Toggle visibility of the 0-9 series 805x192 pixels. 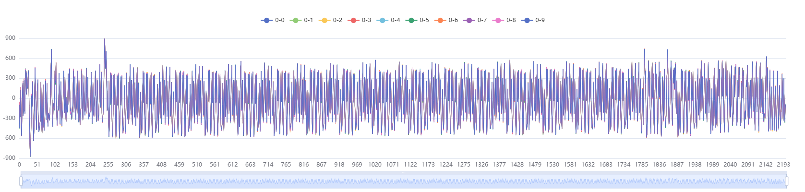pos(527,20)
